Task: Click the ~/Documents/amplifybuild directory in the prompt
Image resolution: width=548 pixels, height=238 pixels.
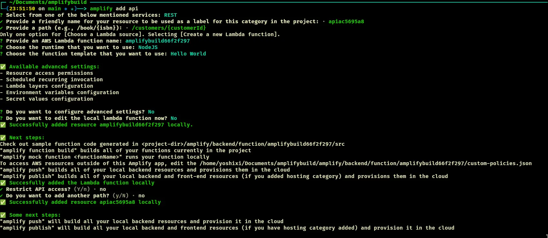Action: [x=48, y=2]
